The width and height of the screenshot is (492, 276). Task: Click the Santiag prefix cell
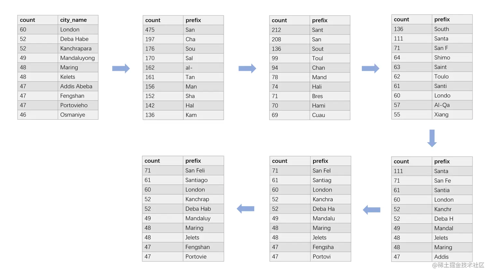331,180
